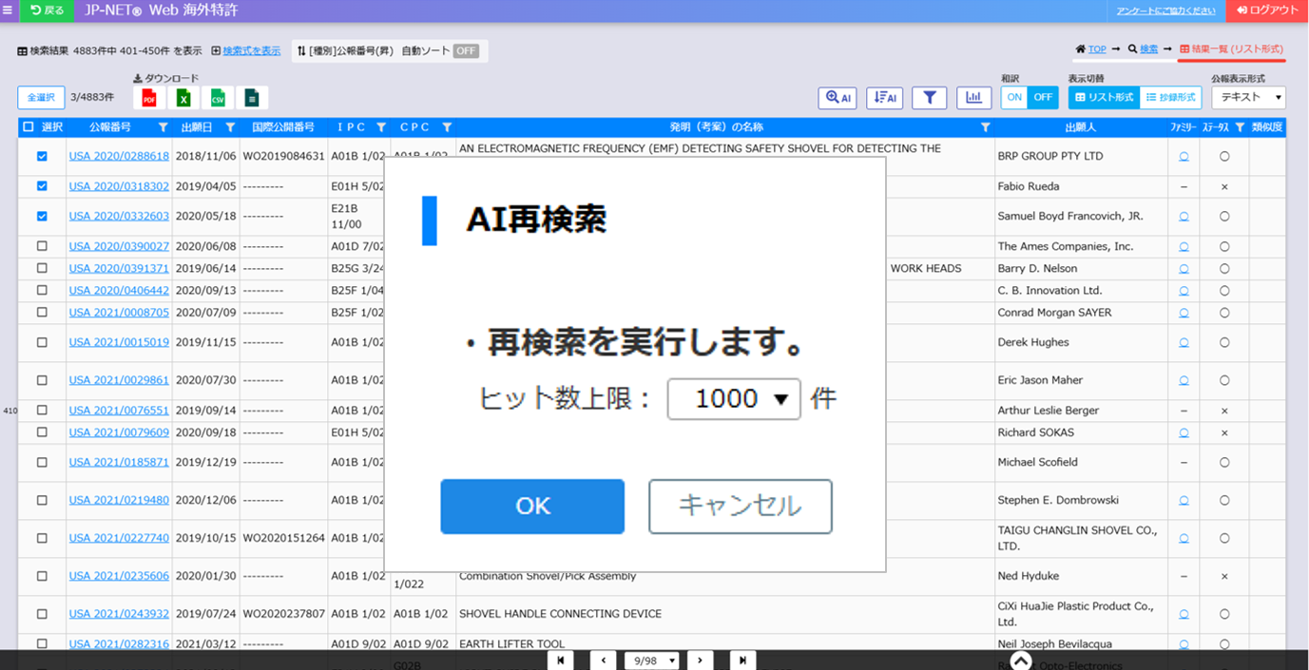
Task: Filter the IPC column
Action: pos(381,126)
